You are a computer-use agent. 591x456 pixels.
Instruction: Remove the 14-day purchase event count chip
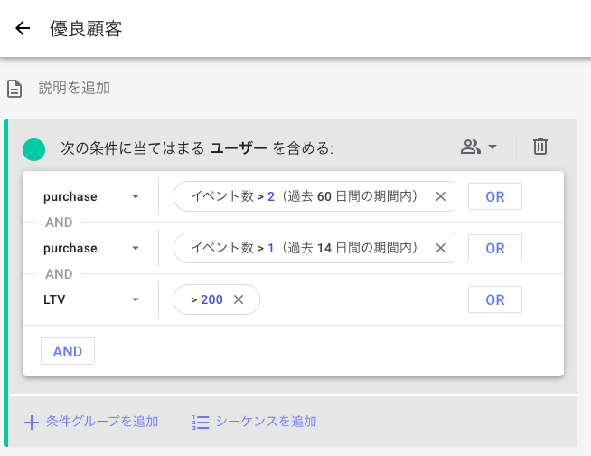(x=441, y=248)
